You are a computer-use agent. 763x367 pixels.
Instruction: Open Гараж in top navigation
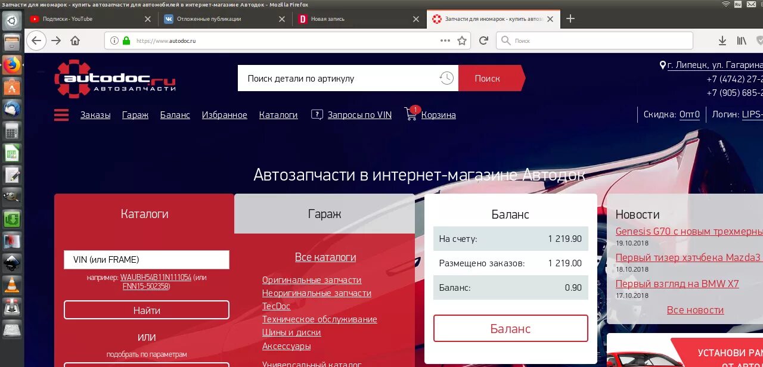click(135, 115)
